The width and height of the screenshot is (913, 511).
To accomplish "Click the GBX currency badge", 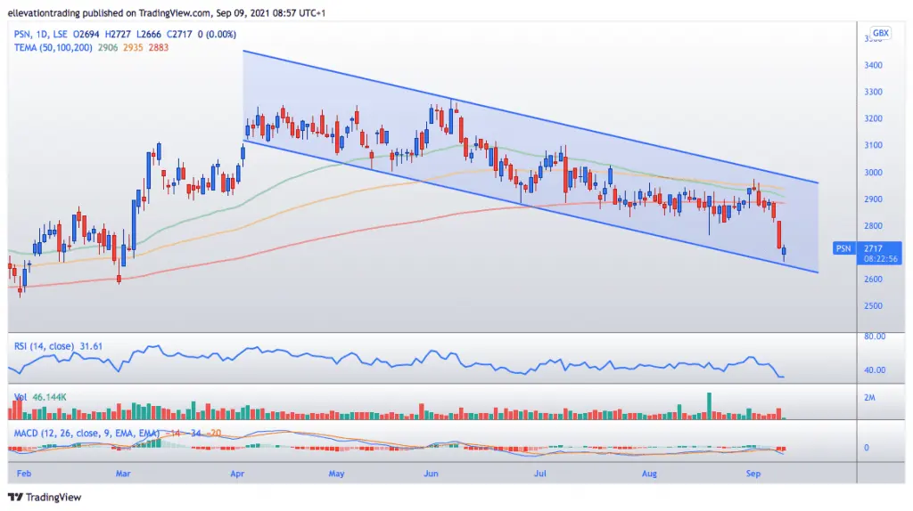I will [x=880, y=33].
